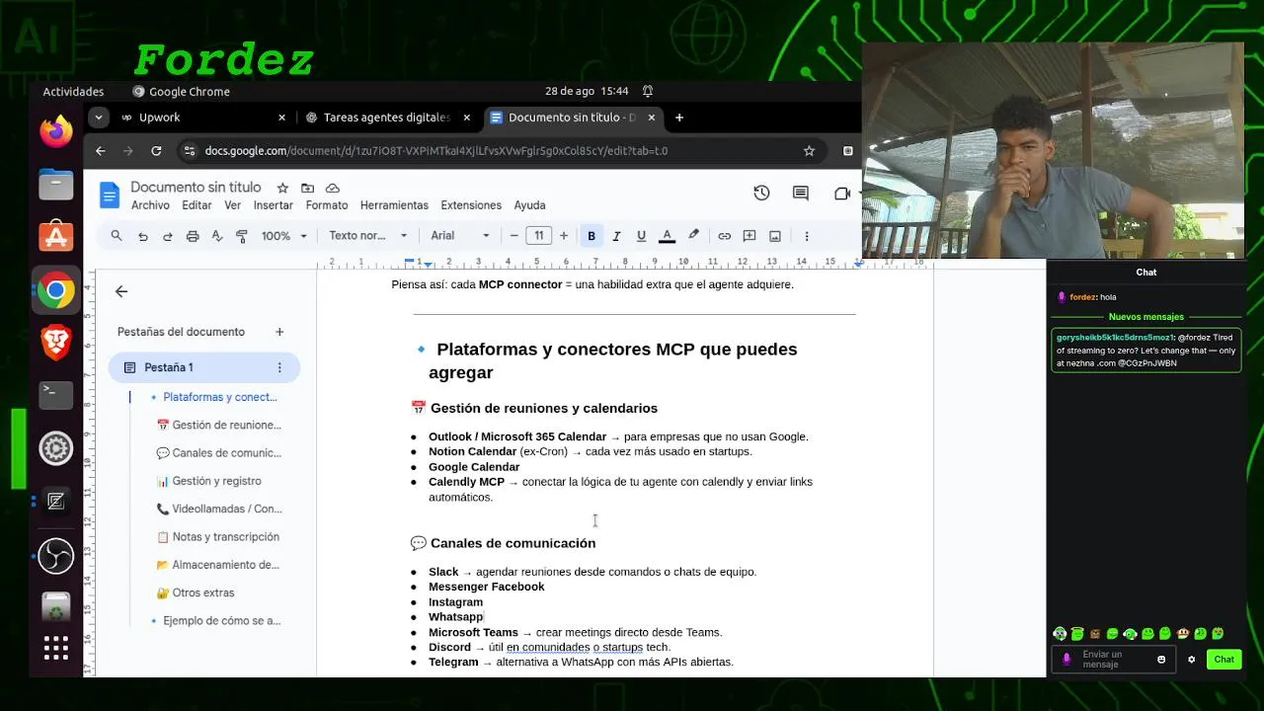The height and width of the screenshot is (711, 1264).
Task: Jump to 'Gestión y registro' outline heading
Action: click(x=209, y=481)
